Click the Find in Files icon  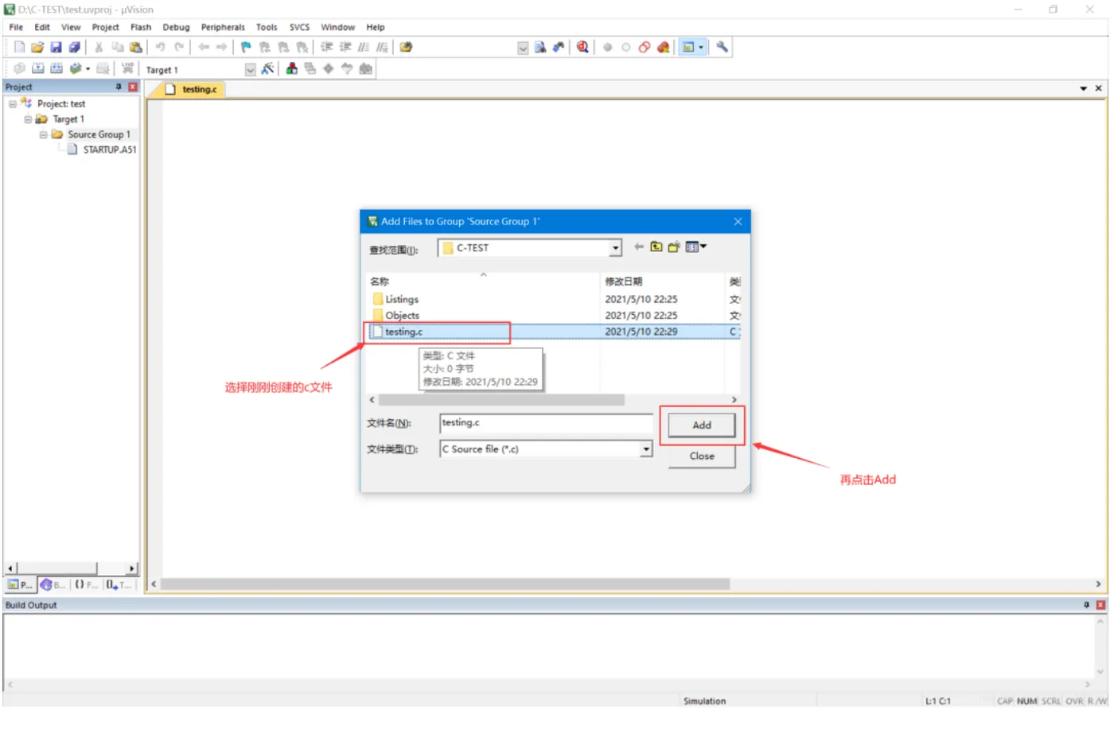point(406,48)
